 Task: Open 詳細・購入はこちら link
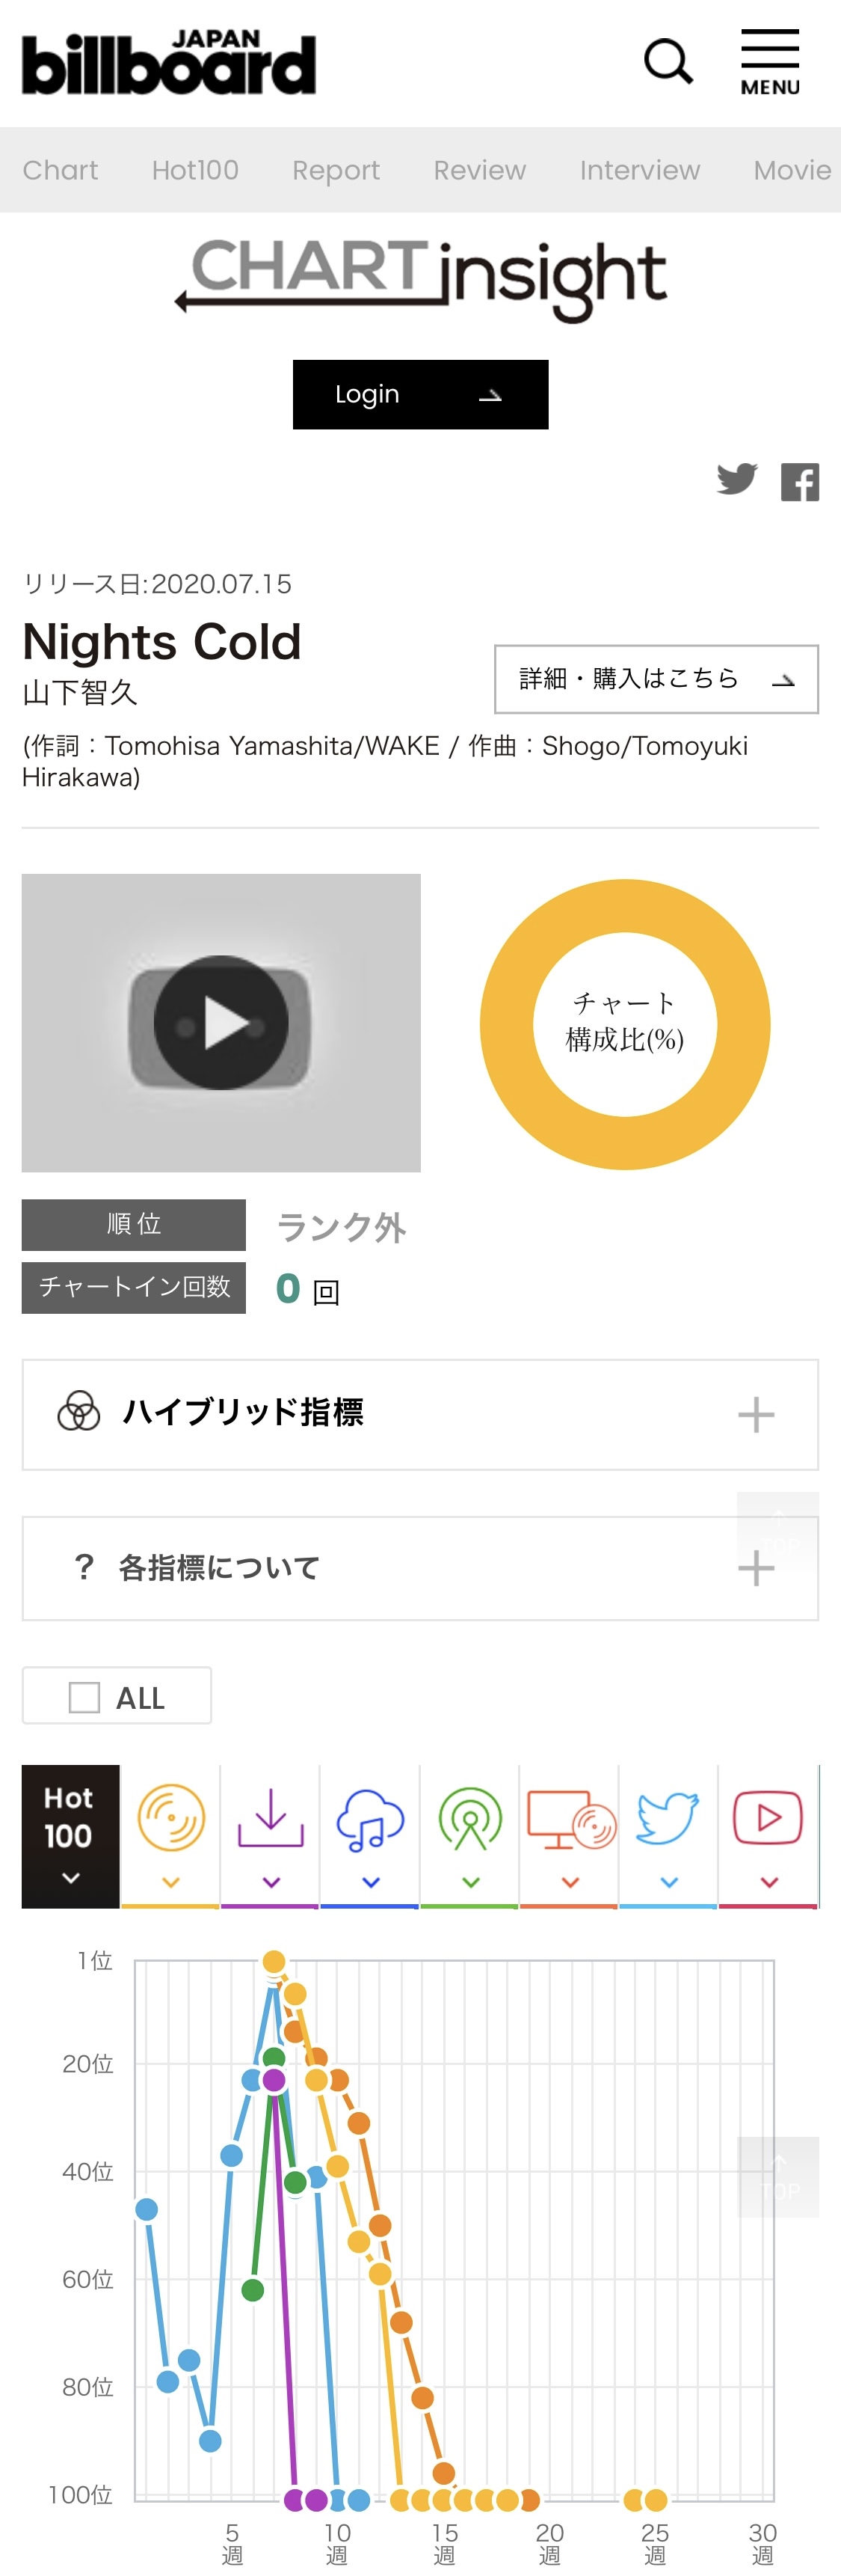pos(656,679)
